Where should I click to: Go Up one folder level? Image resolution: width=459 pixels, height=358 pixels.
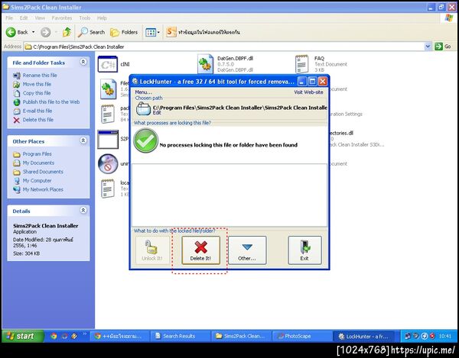tap(67, 32)
